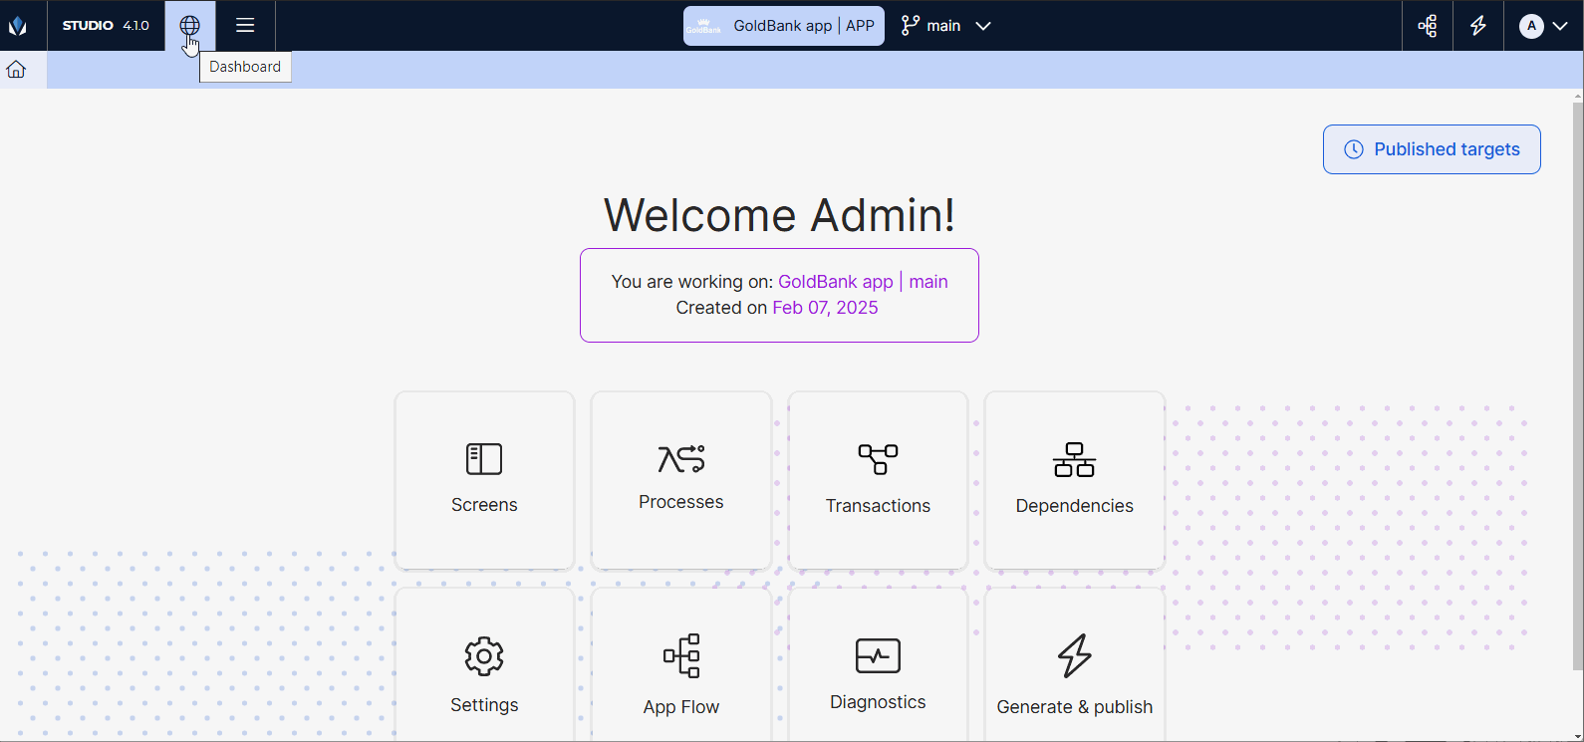The image size is (1584, 742).
Task: Open the Screens tile
Action: [x=484, y=480]
